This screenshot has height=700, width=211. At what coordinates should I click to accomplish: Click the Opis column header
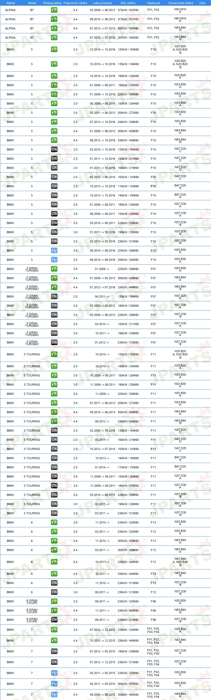[202, 3]
